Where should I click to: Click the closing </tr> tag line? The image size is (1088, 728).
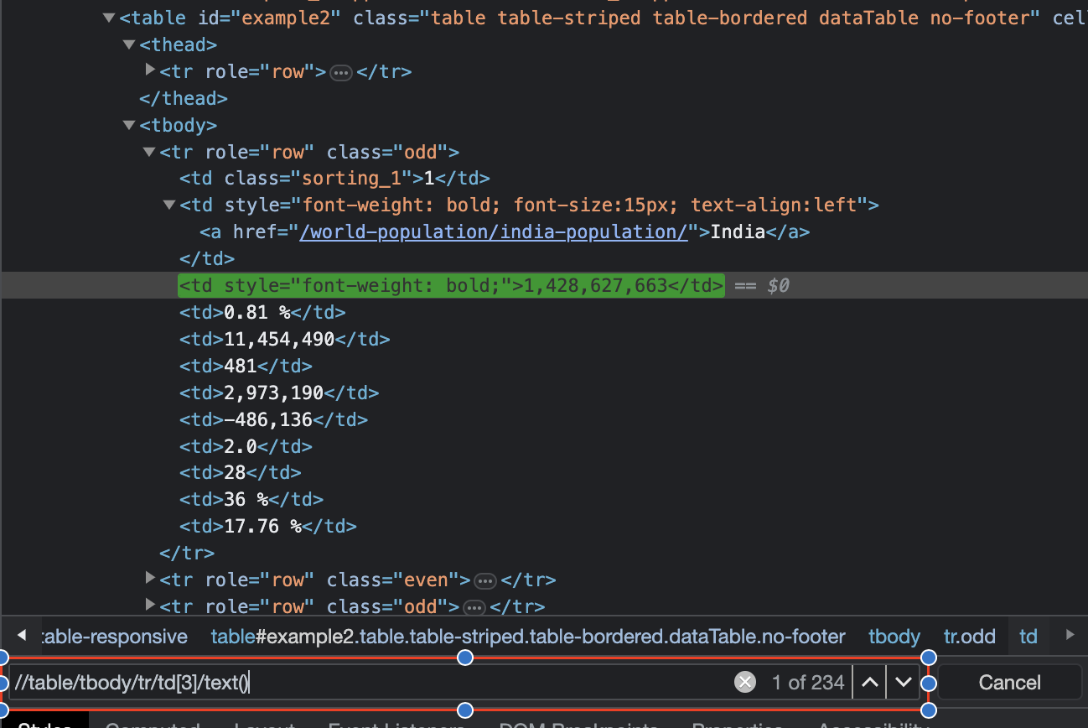click(x=187, y=554)
